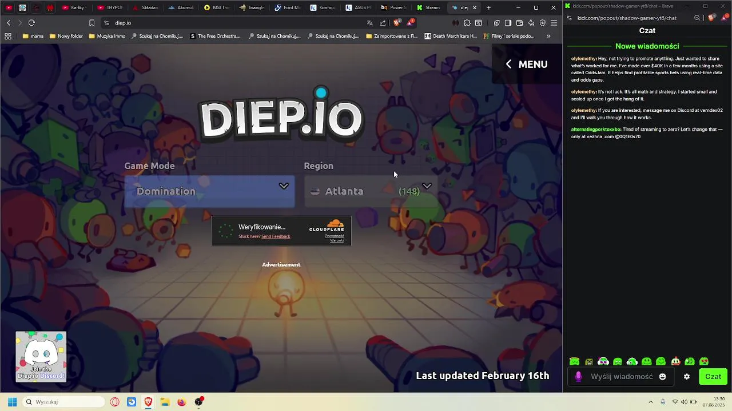Open the 'mama' bookmark folder
732x411 pixels.
[33, 36]
